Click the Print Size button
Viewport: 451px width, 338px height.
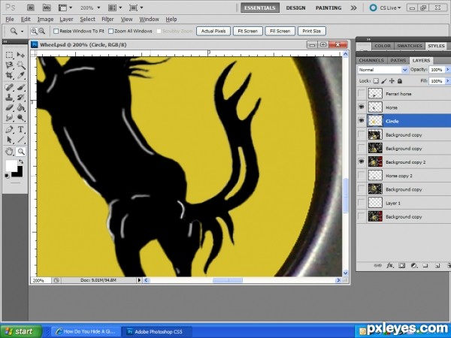[312, 31]
